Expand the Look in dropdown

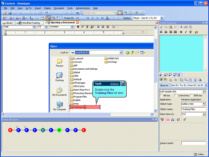tap(121, 53)
